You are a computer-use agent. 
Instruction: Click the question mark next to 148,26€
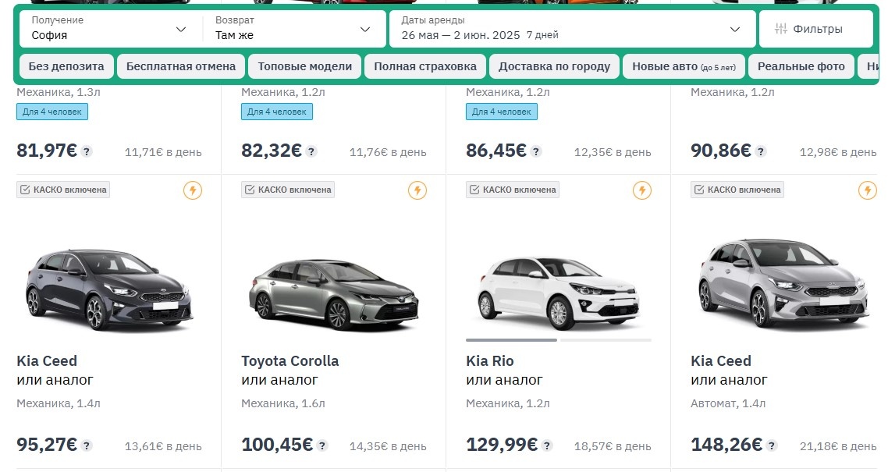[x=770, y=445]
